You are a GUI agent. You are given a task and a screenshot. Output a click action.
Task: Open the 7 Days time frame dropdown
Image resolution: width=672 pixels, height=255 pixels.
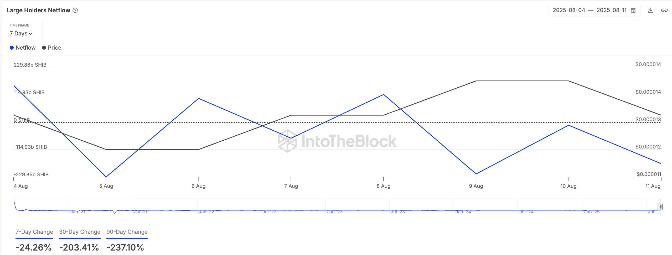click(x=21, y=34)
